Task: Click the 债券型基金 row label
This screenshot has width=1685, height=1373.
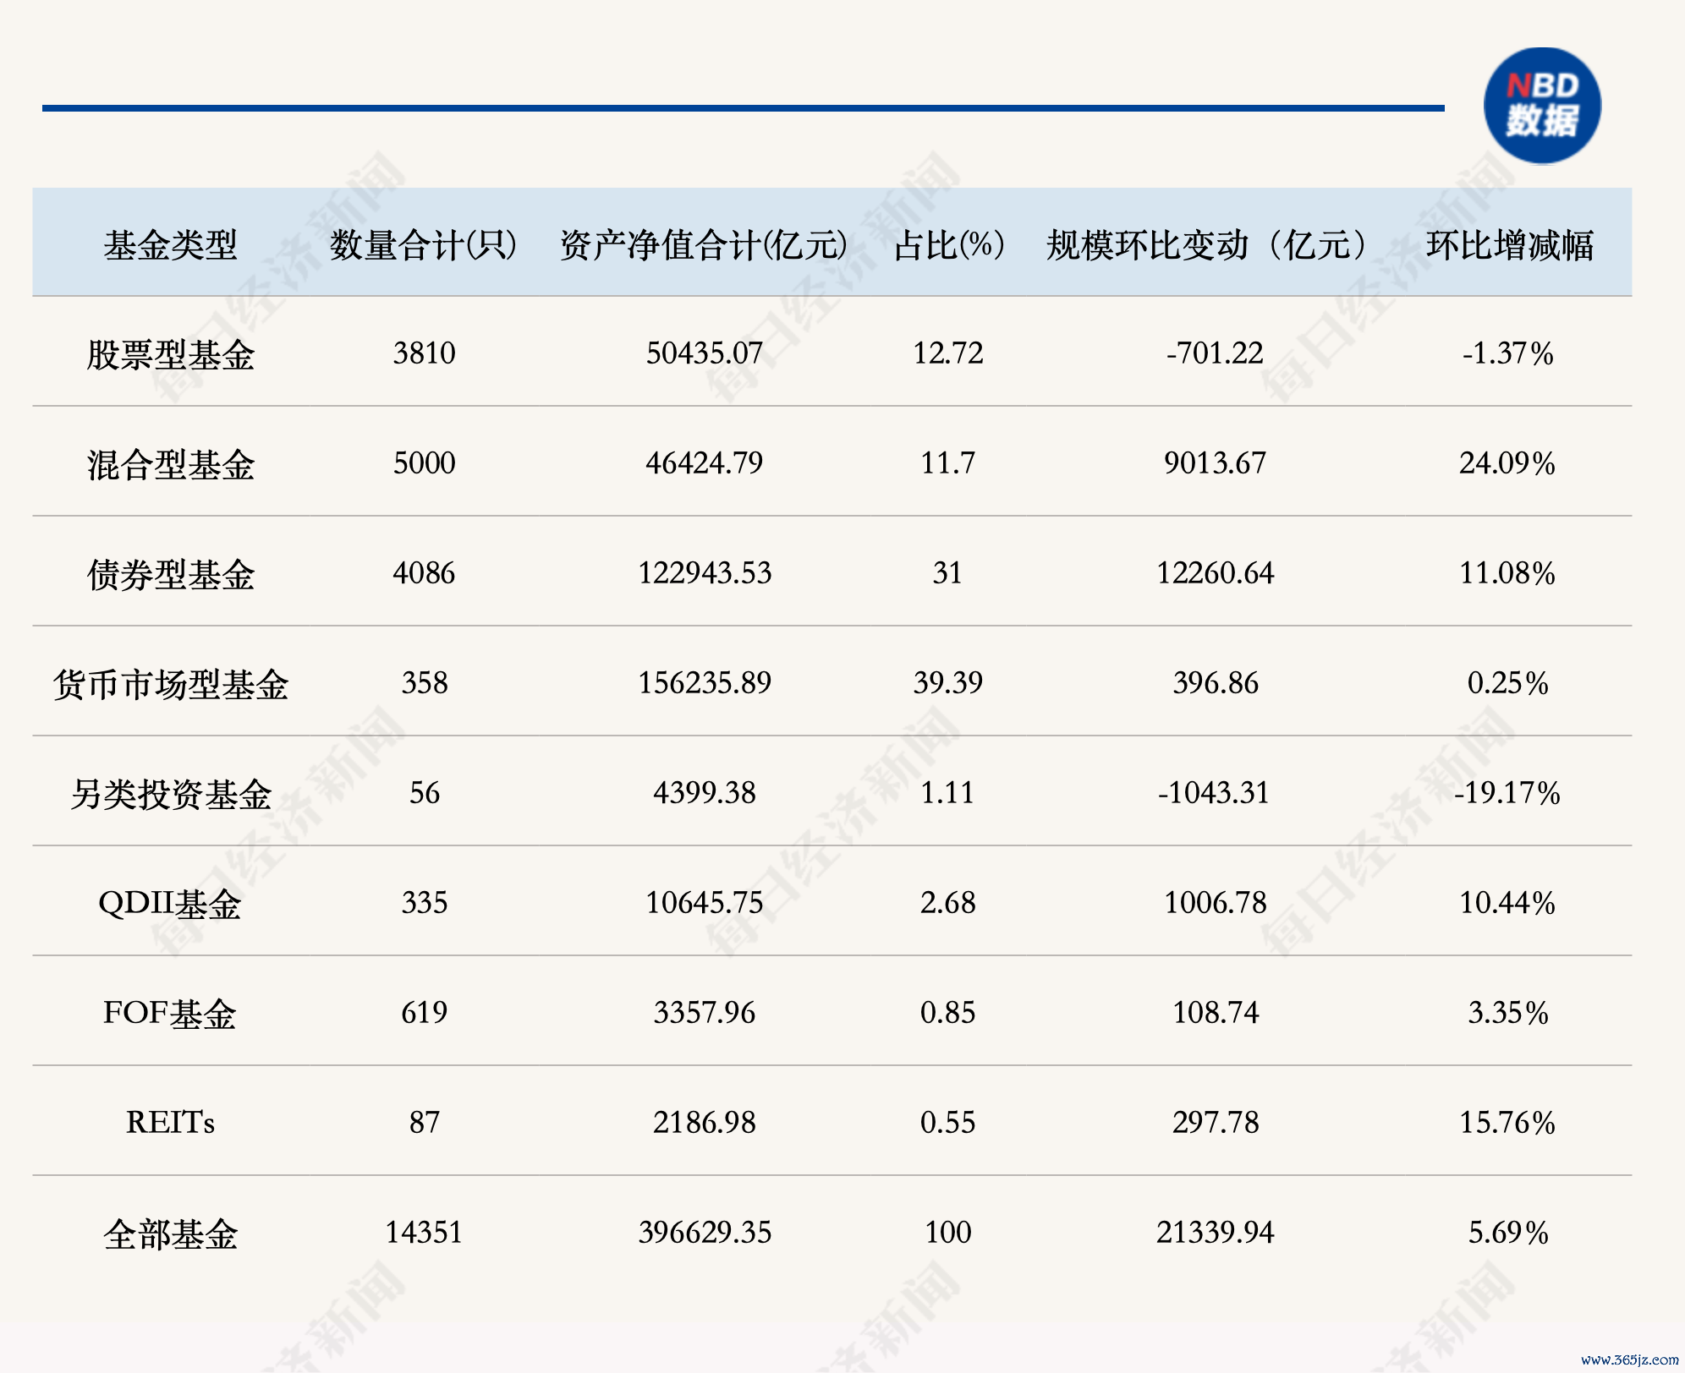Action: [x=171, y=573]
